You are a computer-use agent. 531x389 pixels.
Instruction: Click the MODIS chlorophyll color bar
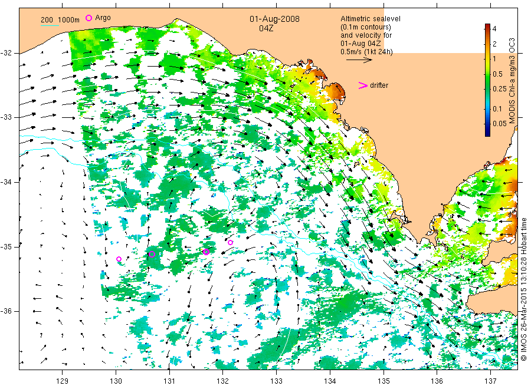pyautogui.click(x=487, y=80)
